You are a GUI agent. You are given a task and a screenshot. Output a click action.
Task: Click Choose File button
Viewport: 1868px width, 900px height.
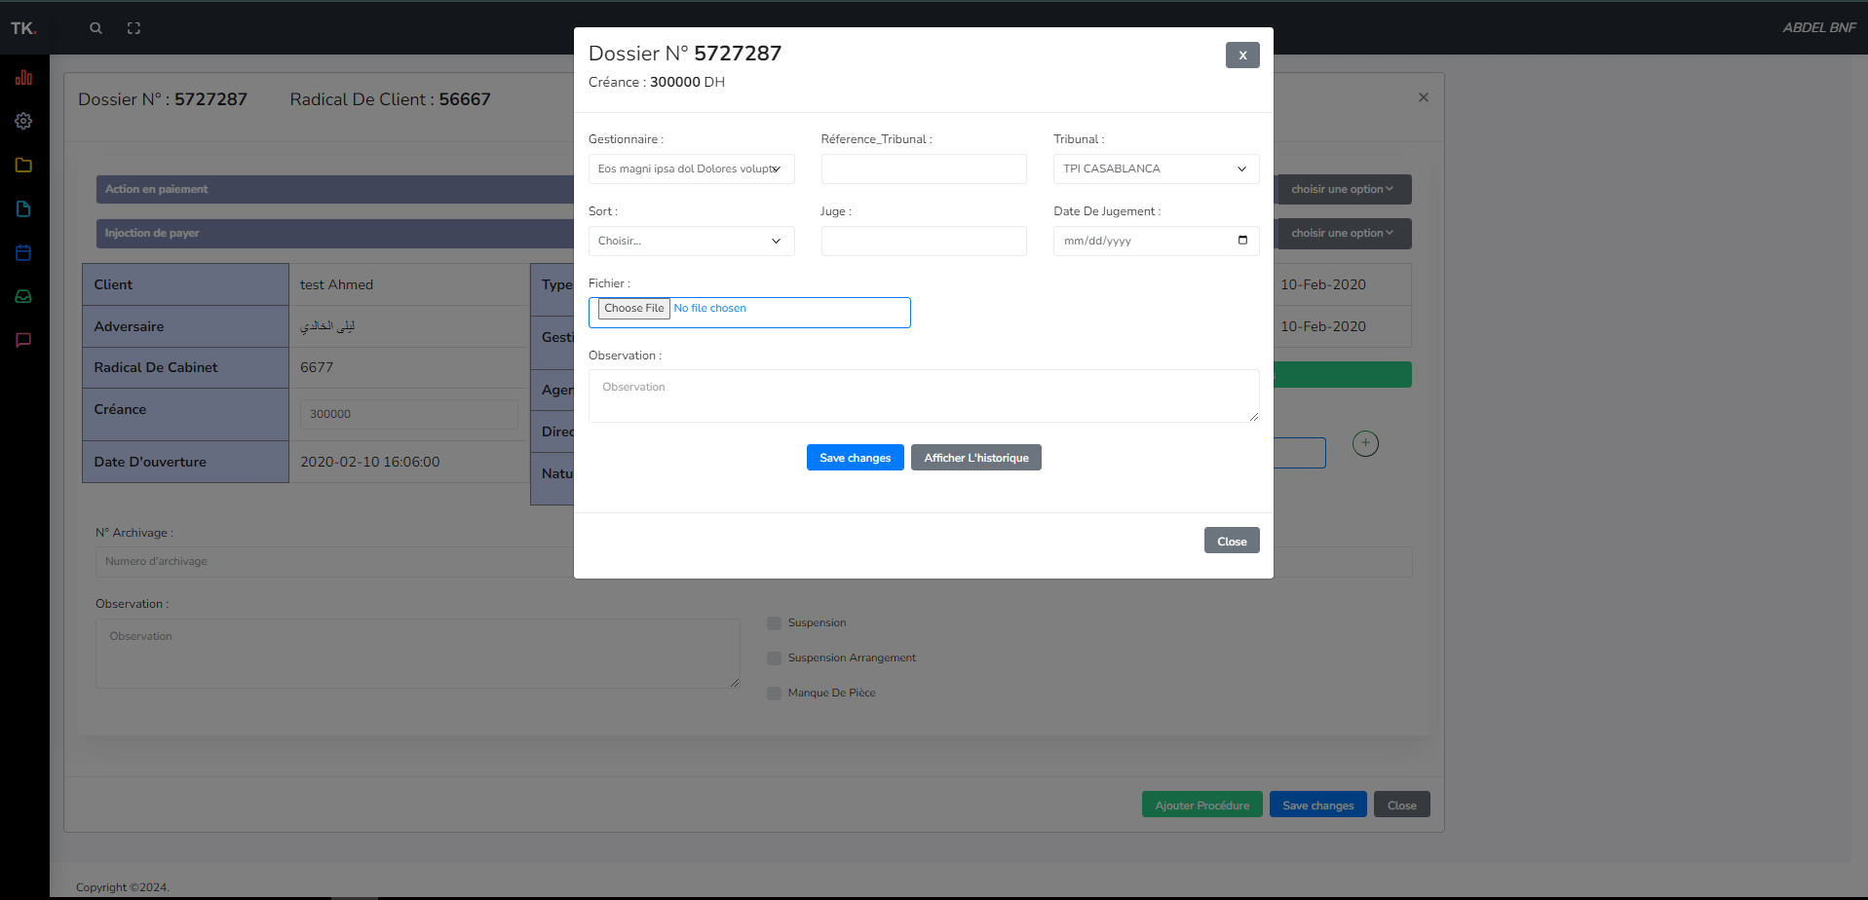point(634,309)
